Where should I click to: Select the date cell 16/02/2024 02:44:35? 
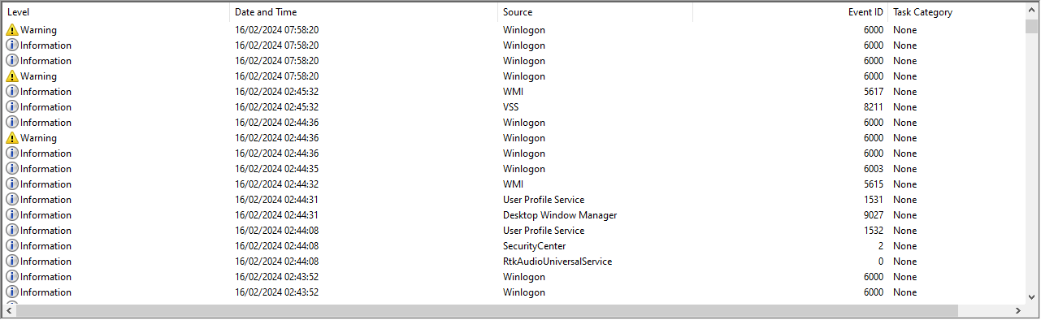tap(276, 169)
